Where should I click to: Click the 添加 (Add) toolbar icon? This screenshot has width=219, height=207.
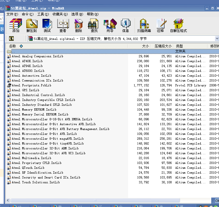click(16, 25)
